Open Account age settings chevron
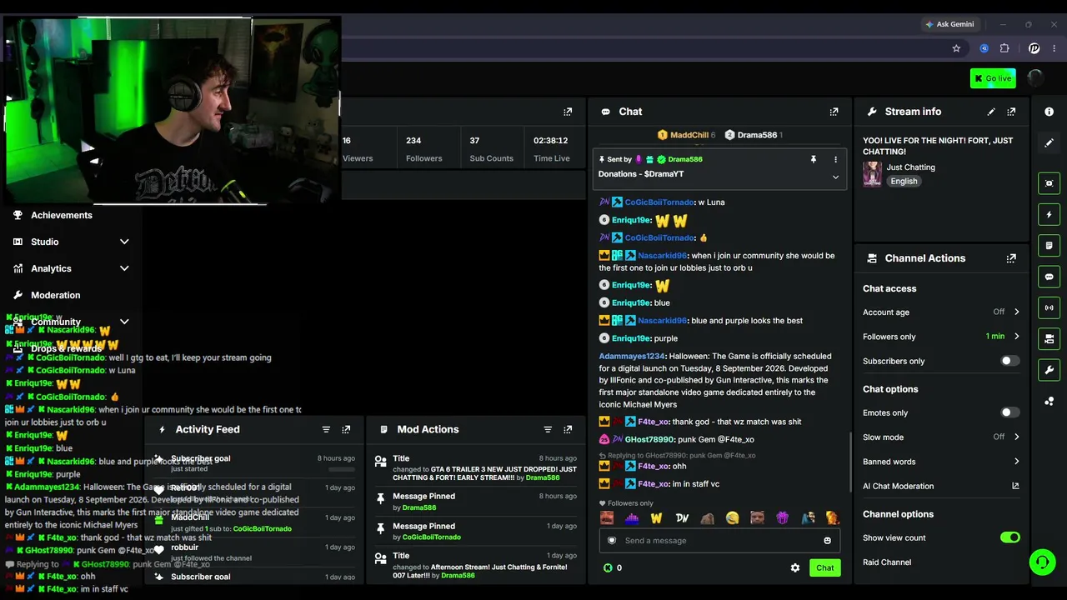The width and height of the screenshot is (1067, 600). tap(1016, 312)
